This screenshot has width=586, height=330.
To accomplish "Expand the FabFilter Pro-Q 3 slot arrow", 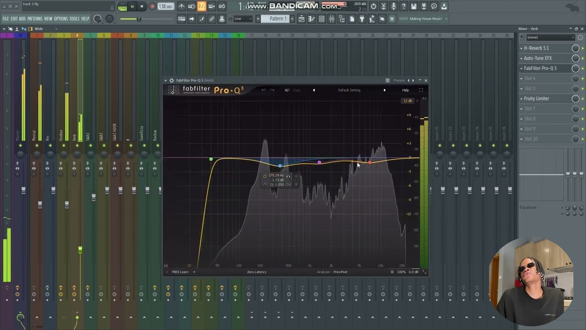I will pyautogui.click(x=521, y=68).
